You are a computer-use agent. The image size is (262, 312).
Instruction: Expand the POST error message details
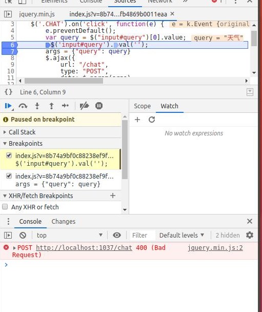(14, 248)
